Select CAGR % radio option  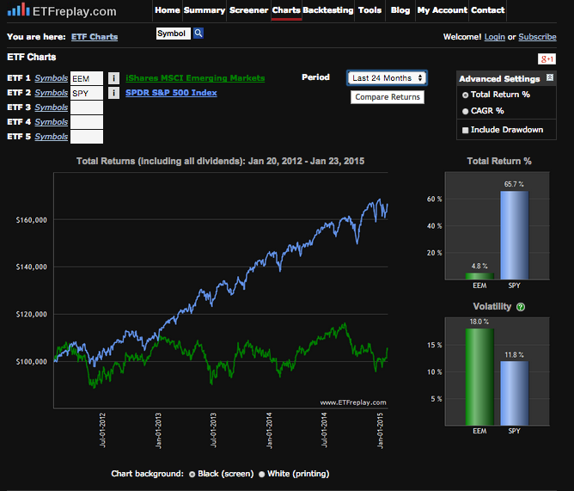tap(465, 111)
